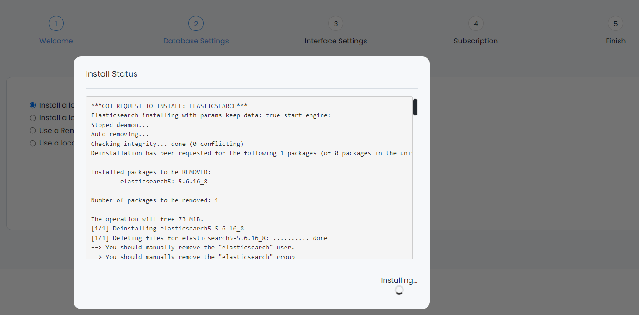Viewport: 639px width, 315px height.
Task: Click the Welcome step circle labeled 1
Action: 56,23
